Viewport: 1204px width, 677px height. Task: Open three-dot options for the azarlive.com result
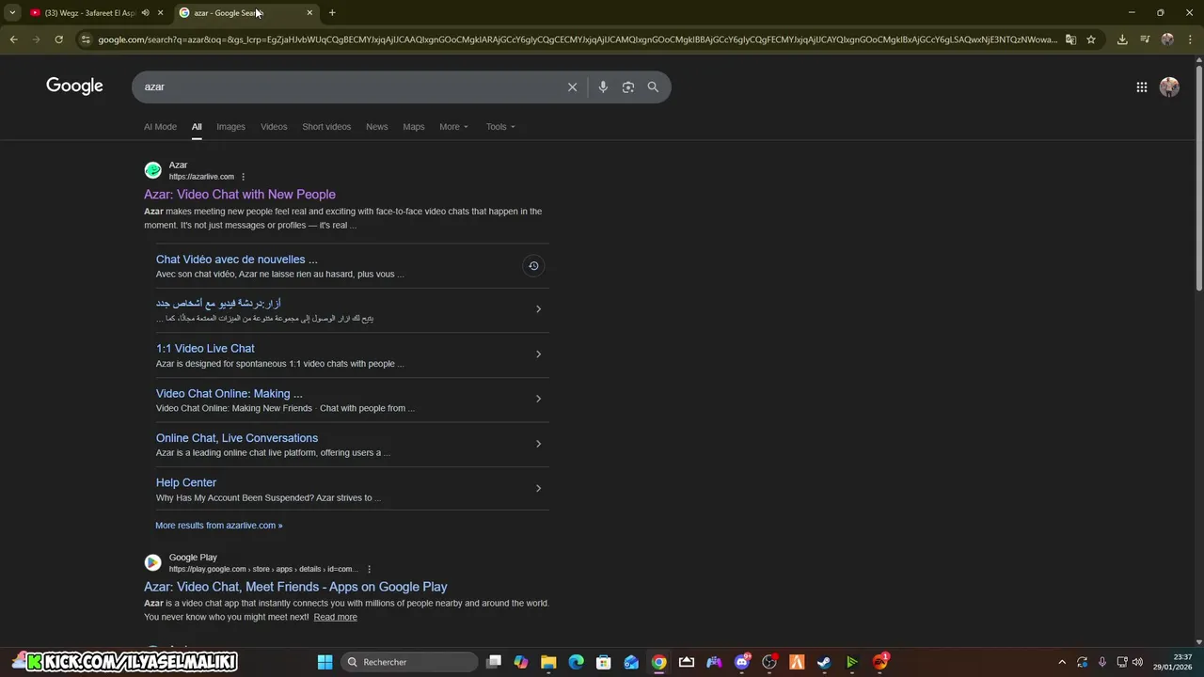tap(243, 177)
